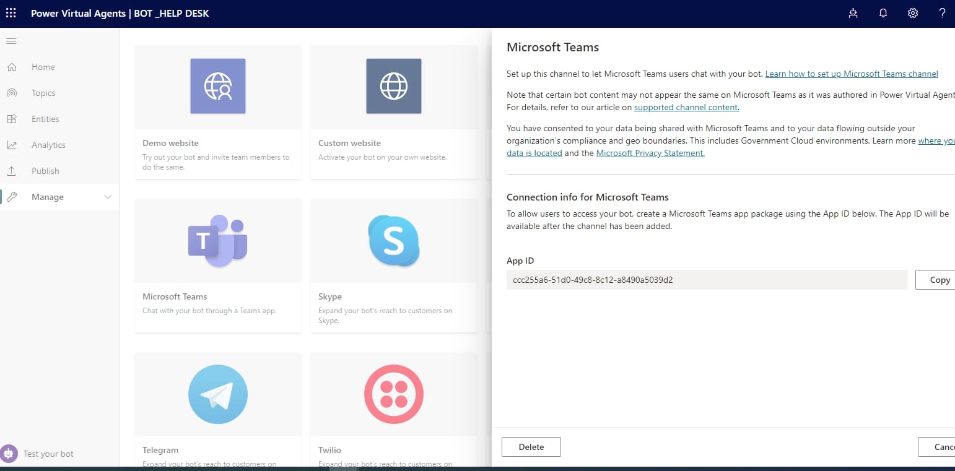Screen dimensions: 955x471
Task: Open the supported channel content link
Action: 687,107
